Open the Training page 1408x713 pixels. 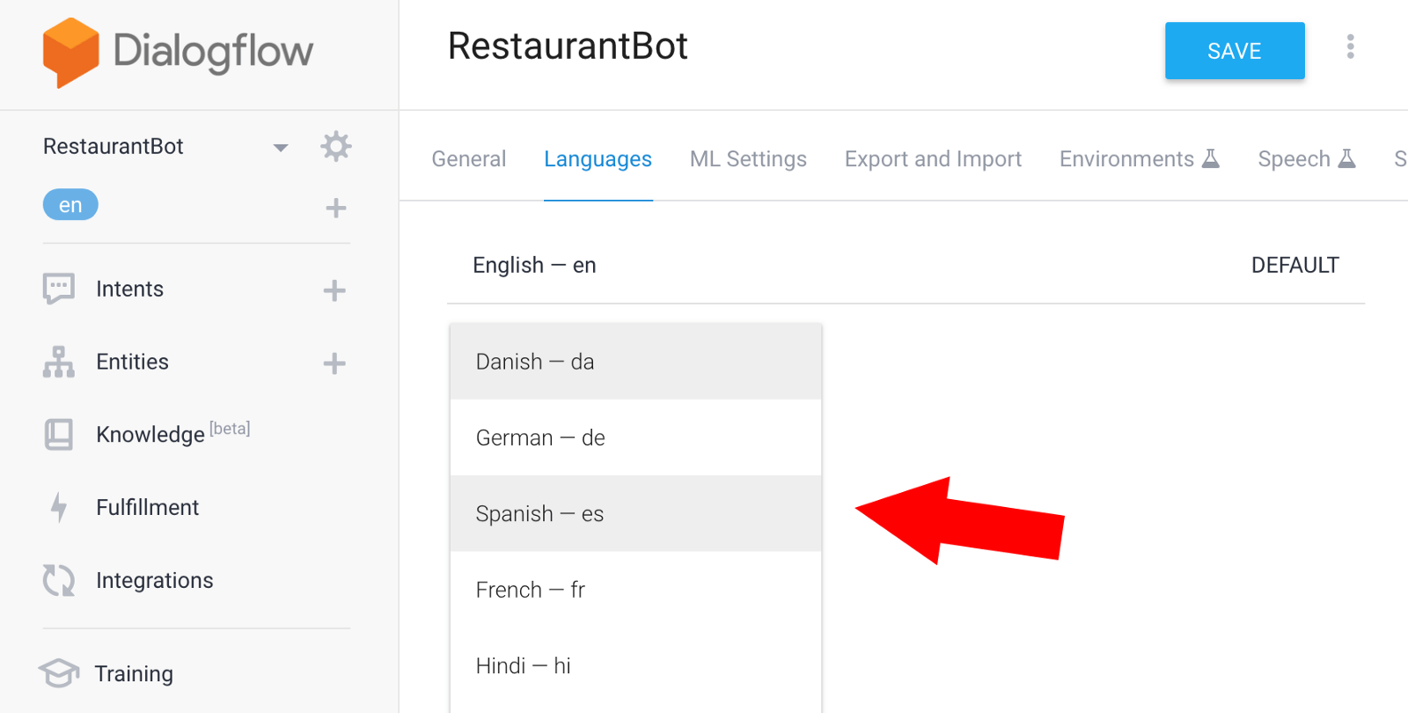[134, 673]
